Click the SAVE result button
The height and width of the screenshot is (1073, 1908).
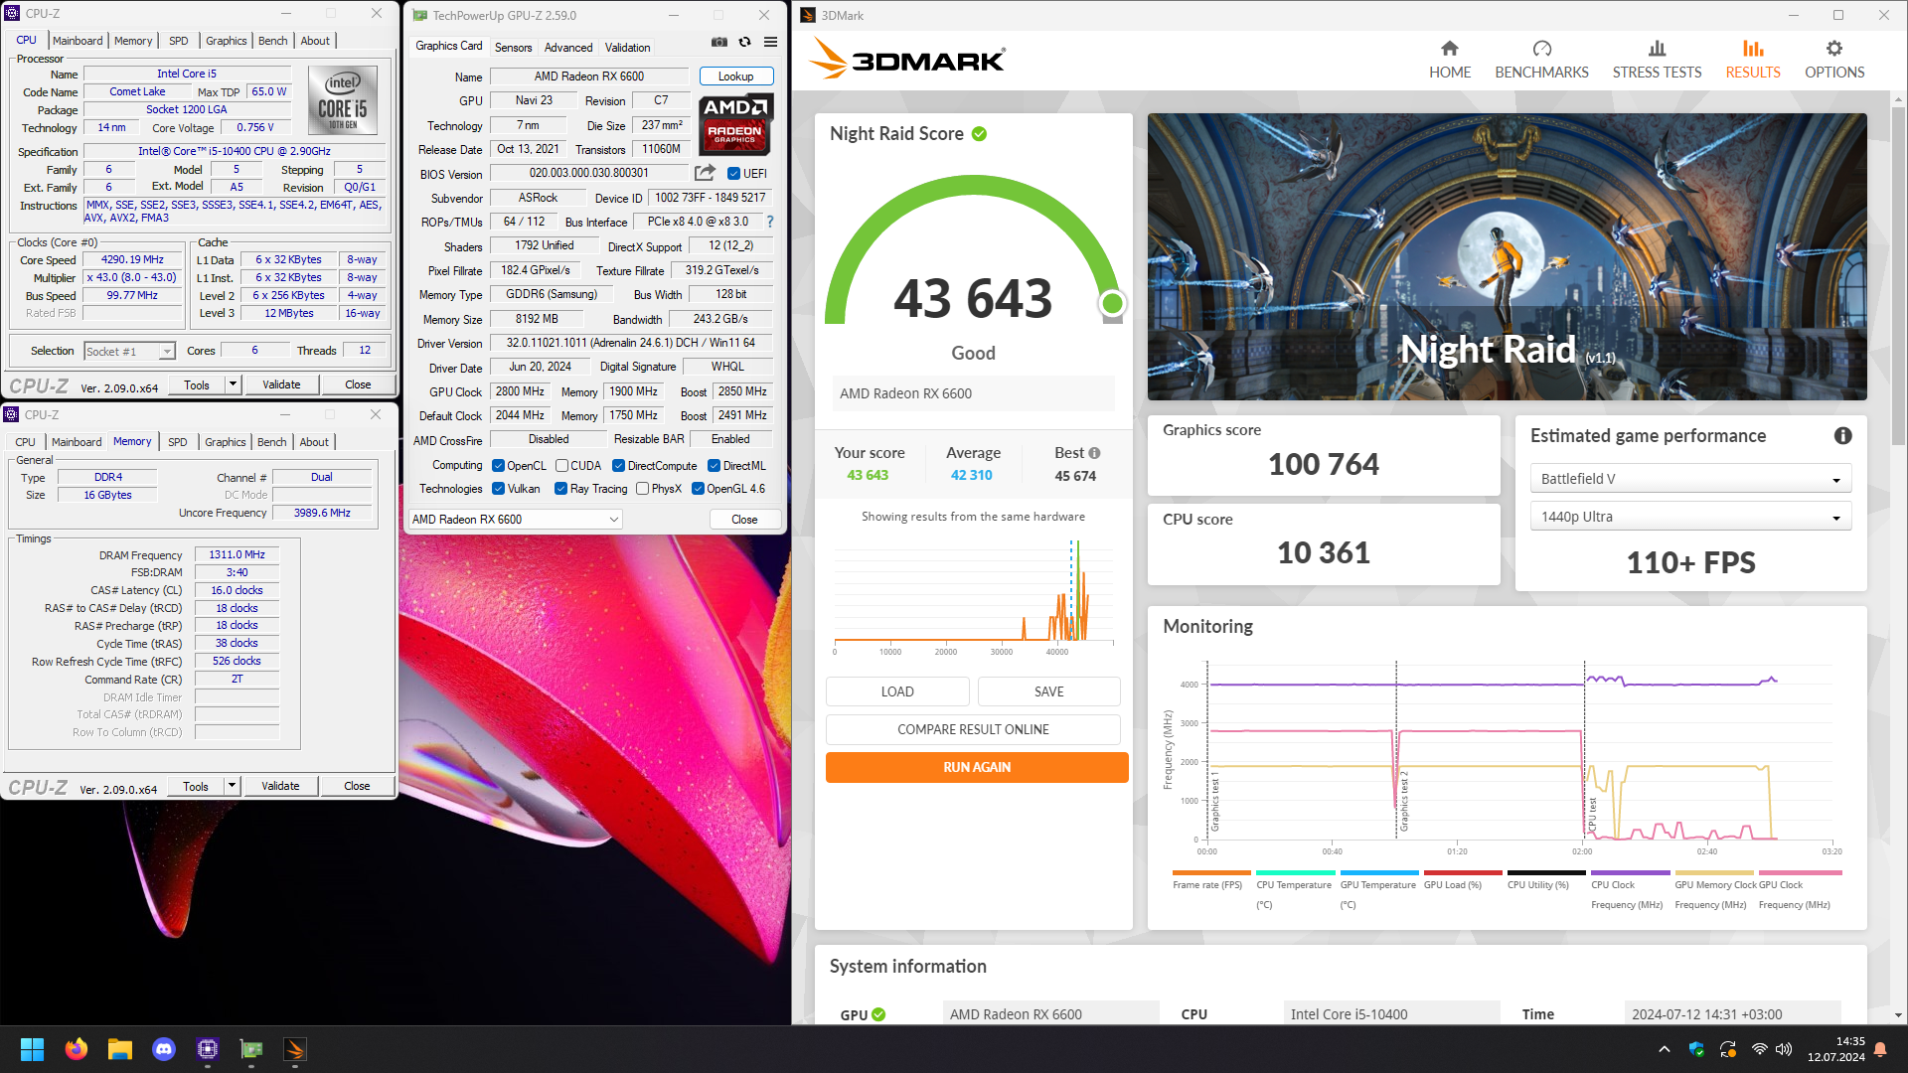coord(1048,691)
